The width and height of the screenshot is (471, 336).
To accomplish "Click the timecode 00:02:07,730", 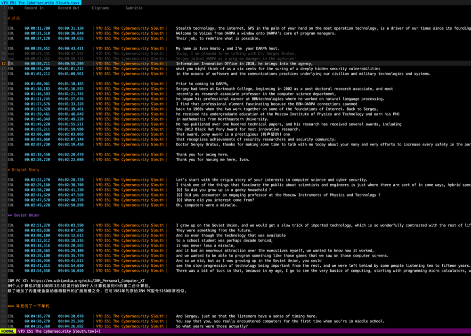I will (37, 145).
